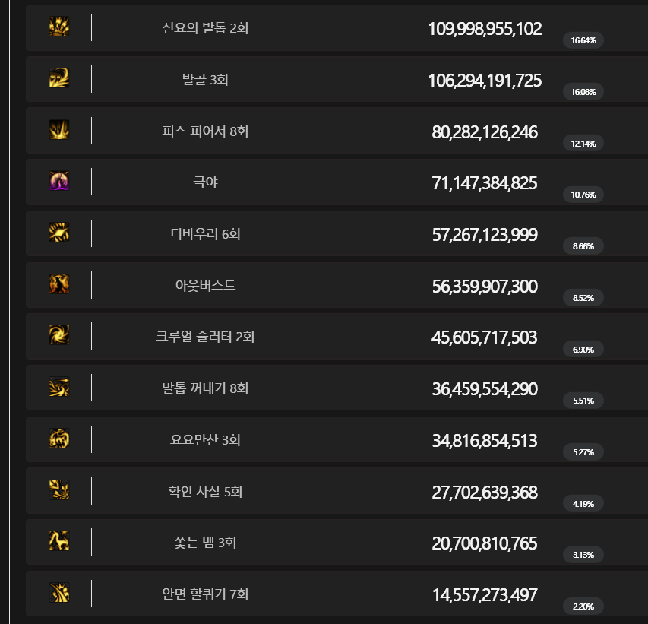Click the 아웃버스트 skill name
This screenshot has width=648, height=624.
205,286
